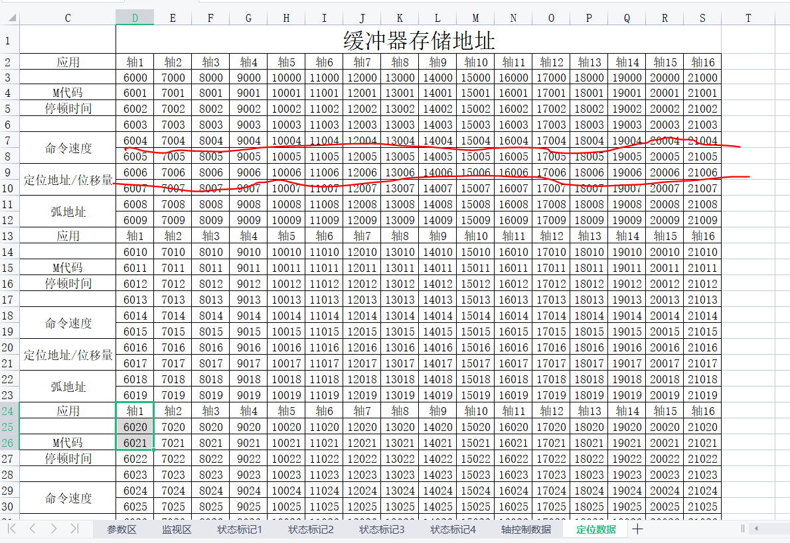Click next sheet navigation arrow

(x=54, y=528)
